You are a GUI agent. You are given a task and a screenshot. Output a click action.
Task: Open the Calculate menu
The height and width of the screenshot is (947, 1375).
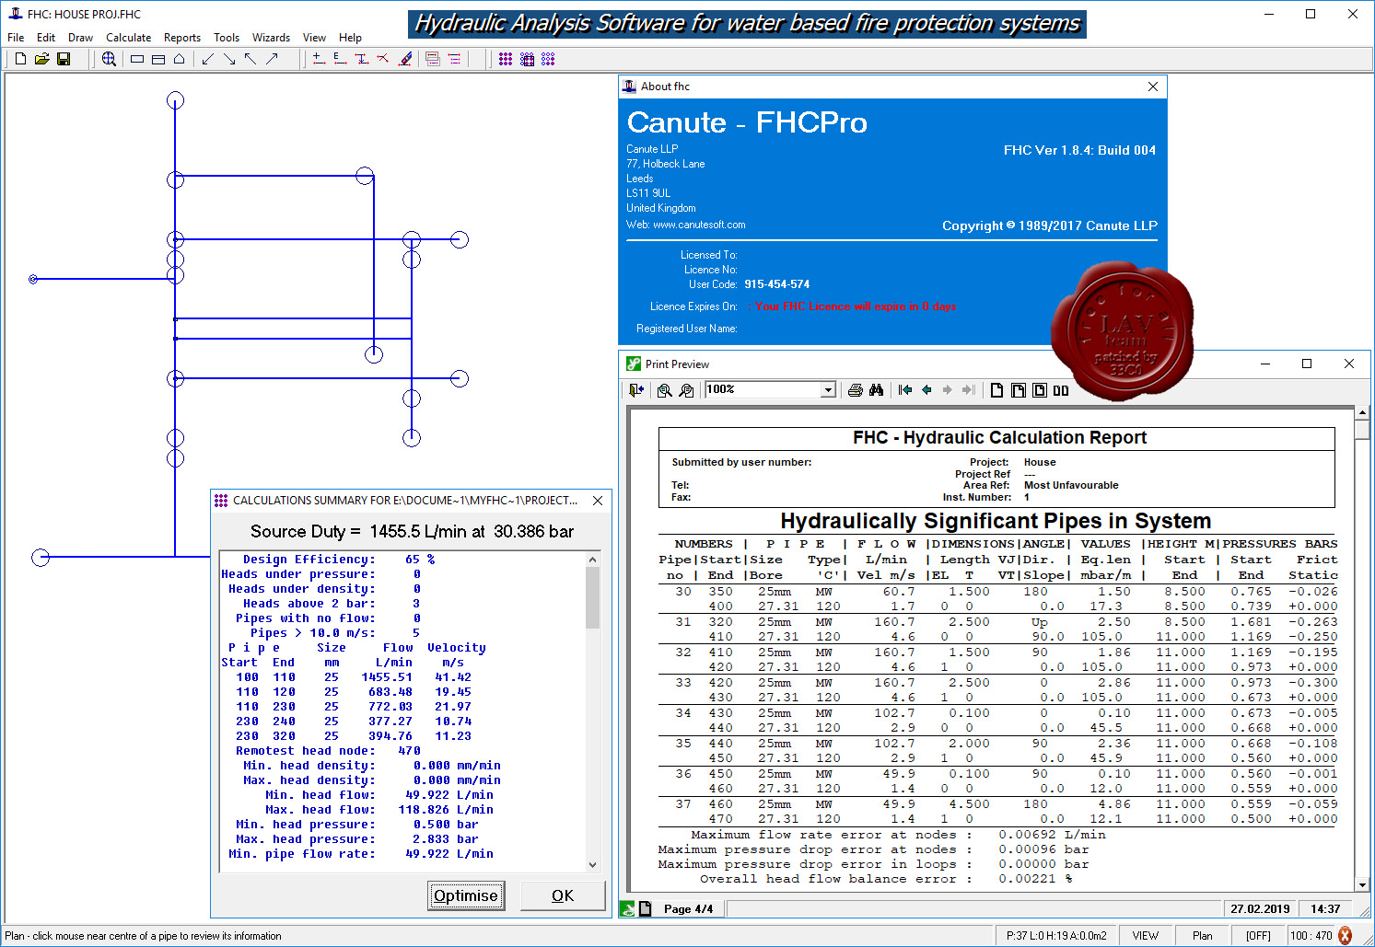coord(128,38)
